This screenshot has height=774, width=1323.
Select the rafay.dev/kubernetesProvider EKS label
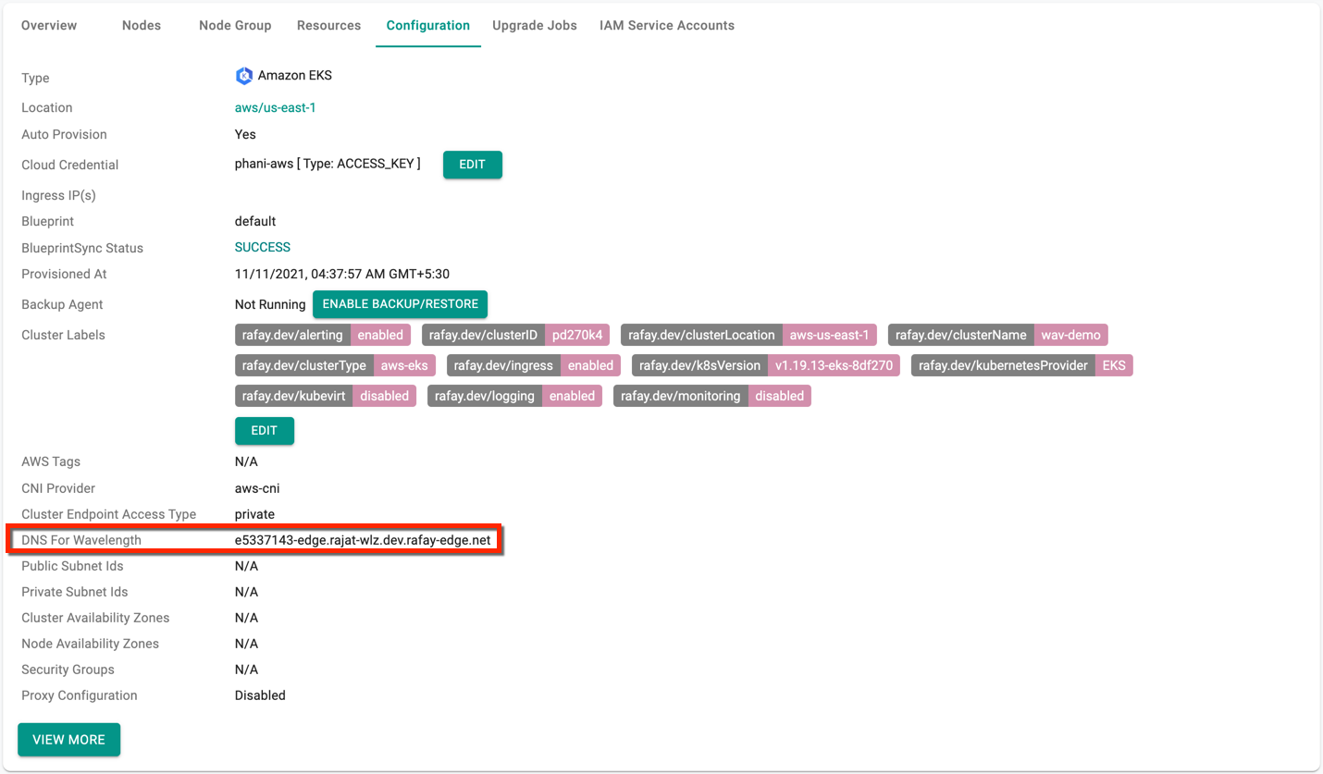[x=1022, y=365]
